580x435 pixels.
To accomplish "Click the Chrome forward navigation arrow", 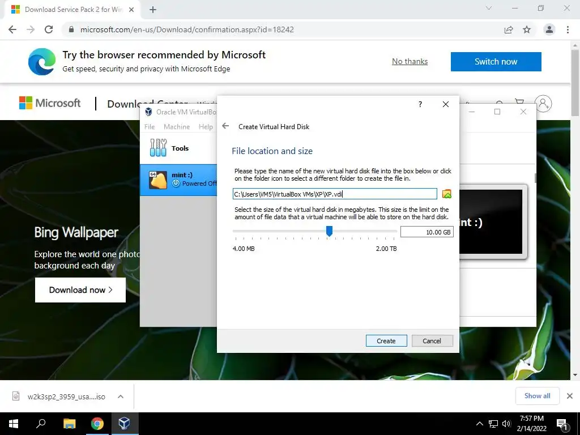I will point(31,29).
